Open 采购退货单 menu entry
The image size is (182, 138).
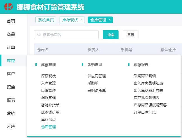(96, 90)
